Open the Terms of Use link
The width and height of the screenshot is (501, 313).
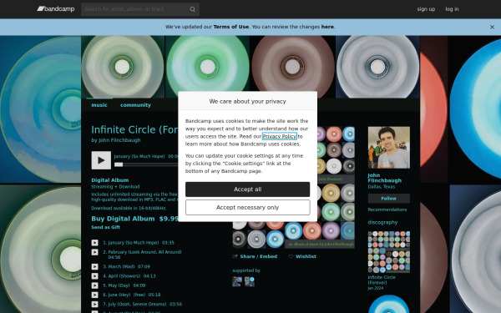pyautogui.click(x=230, y=27)
